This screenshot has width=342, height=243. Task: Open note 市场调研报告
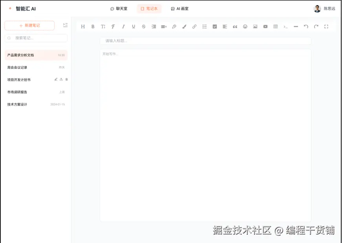36,92
